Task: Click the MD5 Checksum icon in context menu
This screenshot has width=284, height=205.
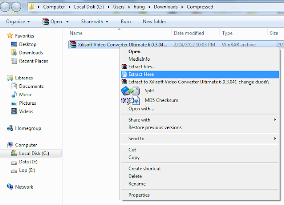Action: point(130,101)
